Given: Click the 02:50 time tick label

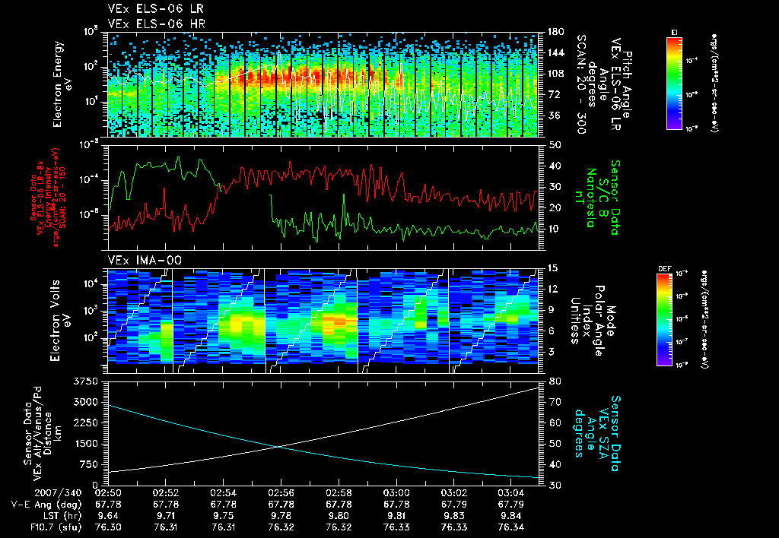Looking at the screenshot, I should pyautogui.click(x=108, y=493).
